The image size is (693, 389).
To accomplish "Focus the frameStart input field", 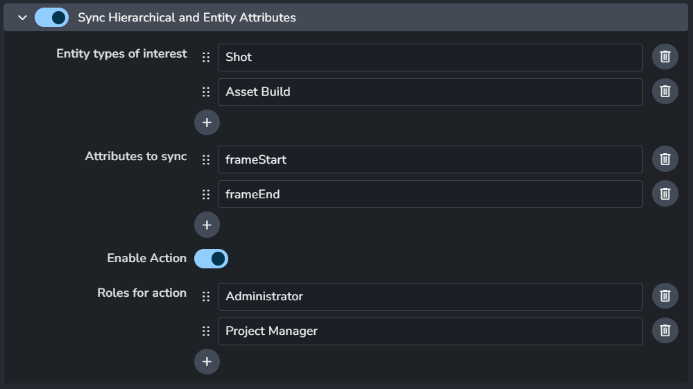I will tap(430, 159).
